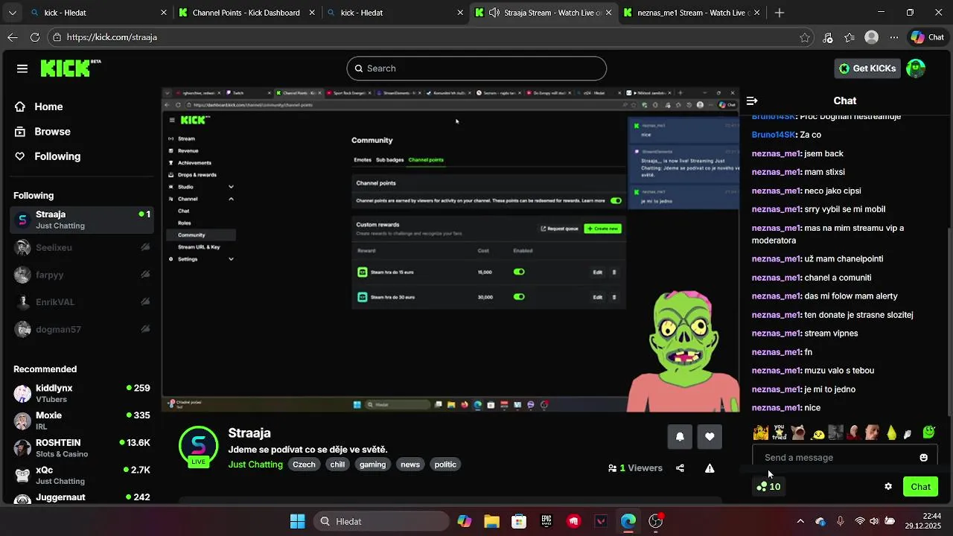Open channel points balance showing 10
This screenshot has width=953, height=536.
768,487
